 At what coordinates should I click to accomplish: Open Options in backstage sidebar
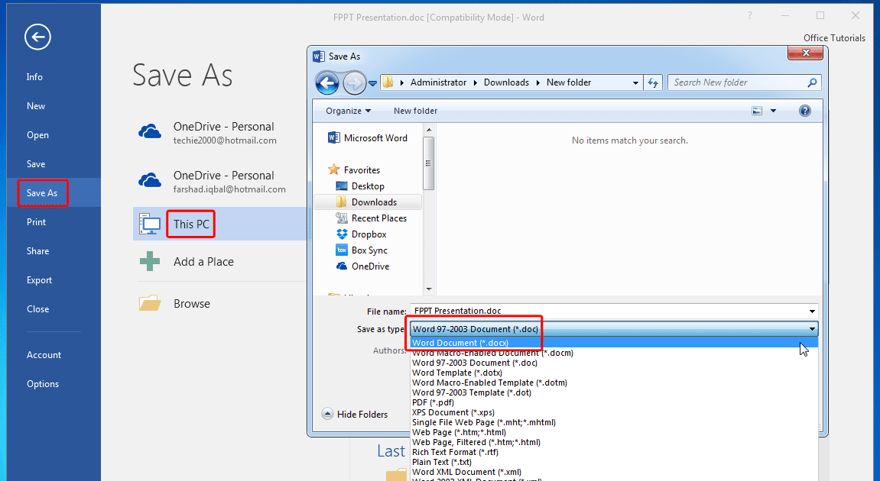coord(54,384)
